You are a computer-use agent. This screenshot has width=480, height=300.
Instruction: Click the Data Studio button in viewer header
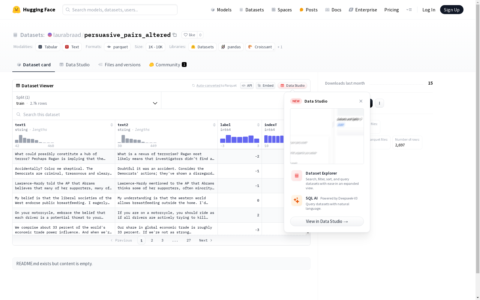292,85
